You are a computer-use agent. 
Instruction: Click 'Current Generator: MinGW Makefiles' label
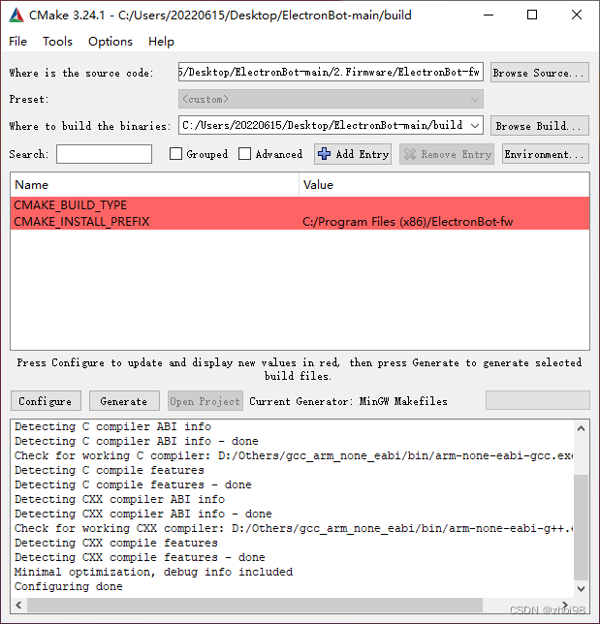pos(348,401)
